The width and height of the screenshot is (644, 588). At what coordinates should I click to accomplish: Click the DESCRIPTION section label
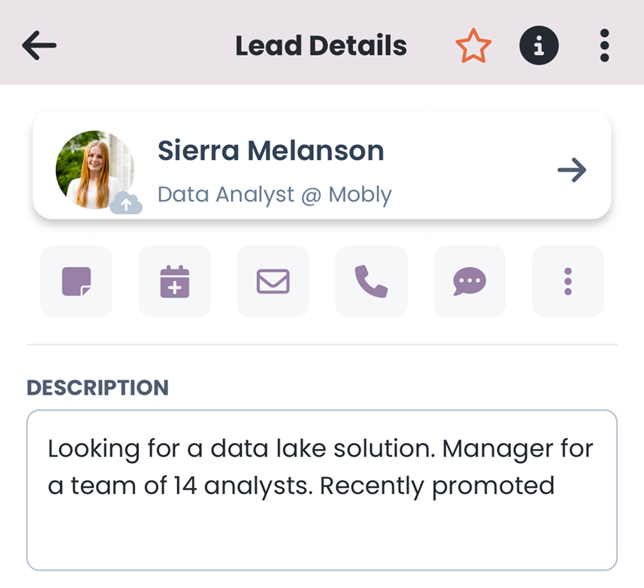(98, 387)
